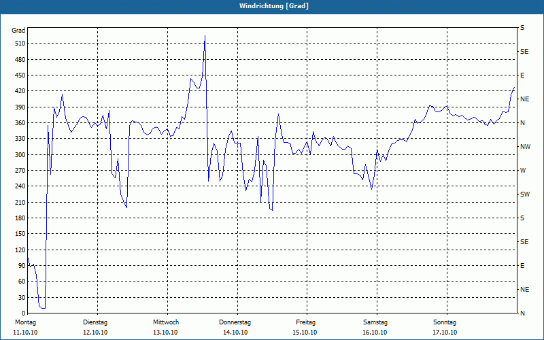The image size is (544, 340).
Task: Click the 'S' compass label level with 180 Grad
Action: tap(522, 218)
